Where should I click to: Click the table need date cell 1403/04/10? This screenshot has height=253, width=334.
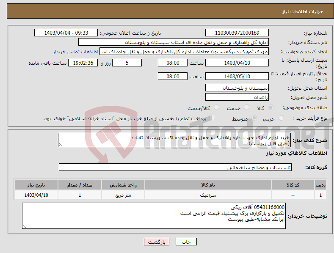tap(36, 195)
